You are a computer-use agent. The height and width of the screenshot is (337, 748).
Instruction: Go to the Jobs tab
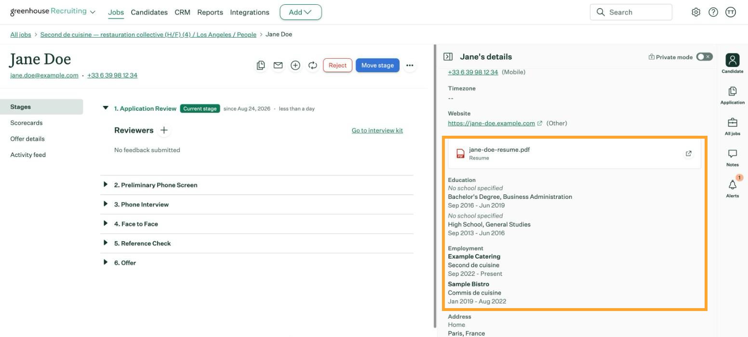click(116, 13)
